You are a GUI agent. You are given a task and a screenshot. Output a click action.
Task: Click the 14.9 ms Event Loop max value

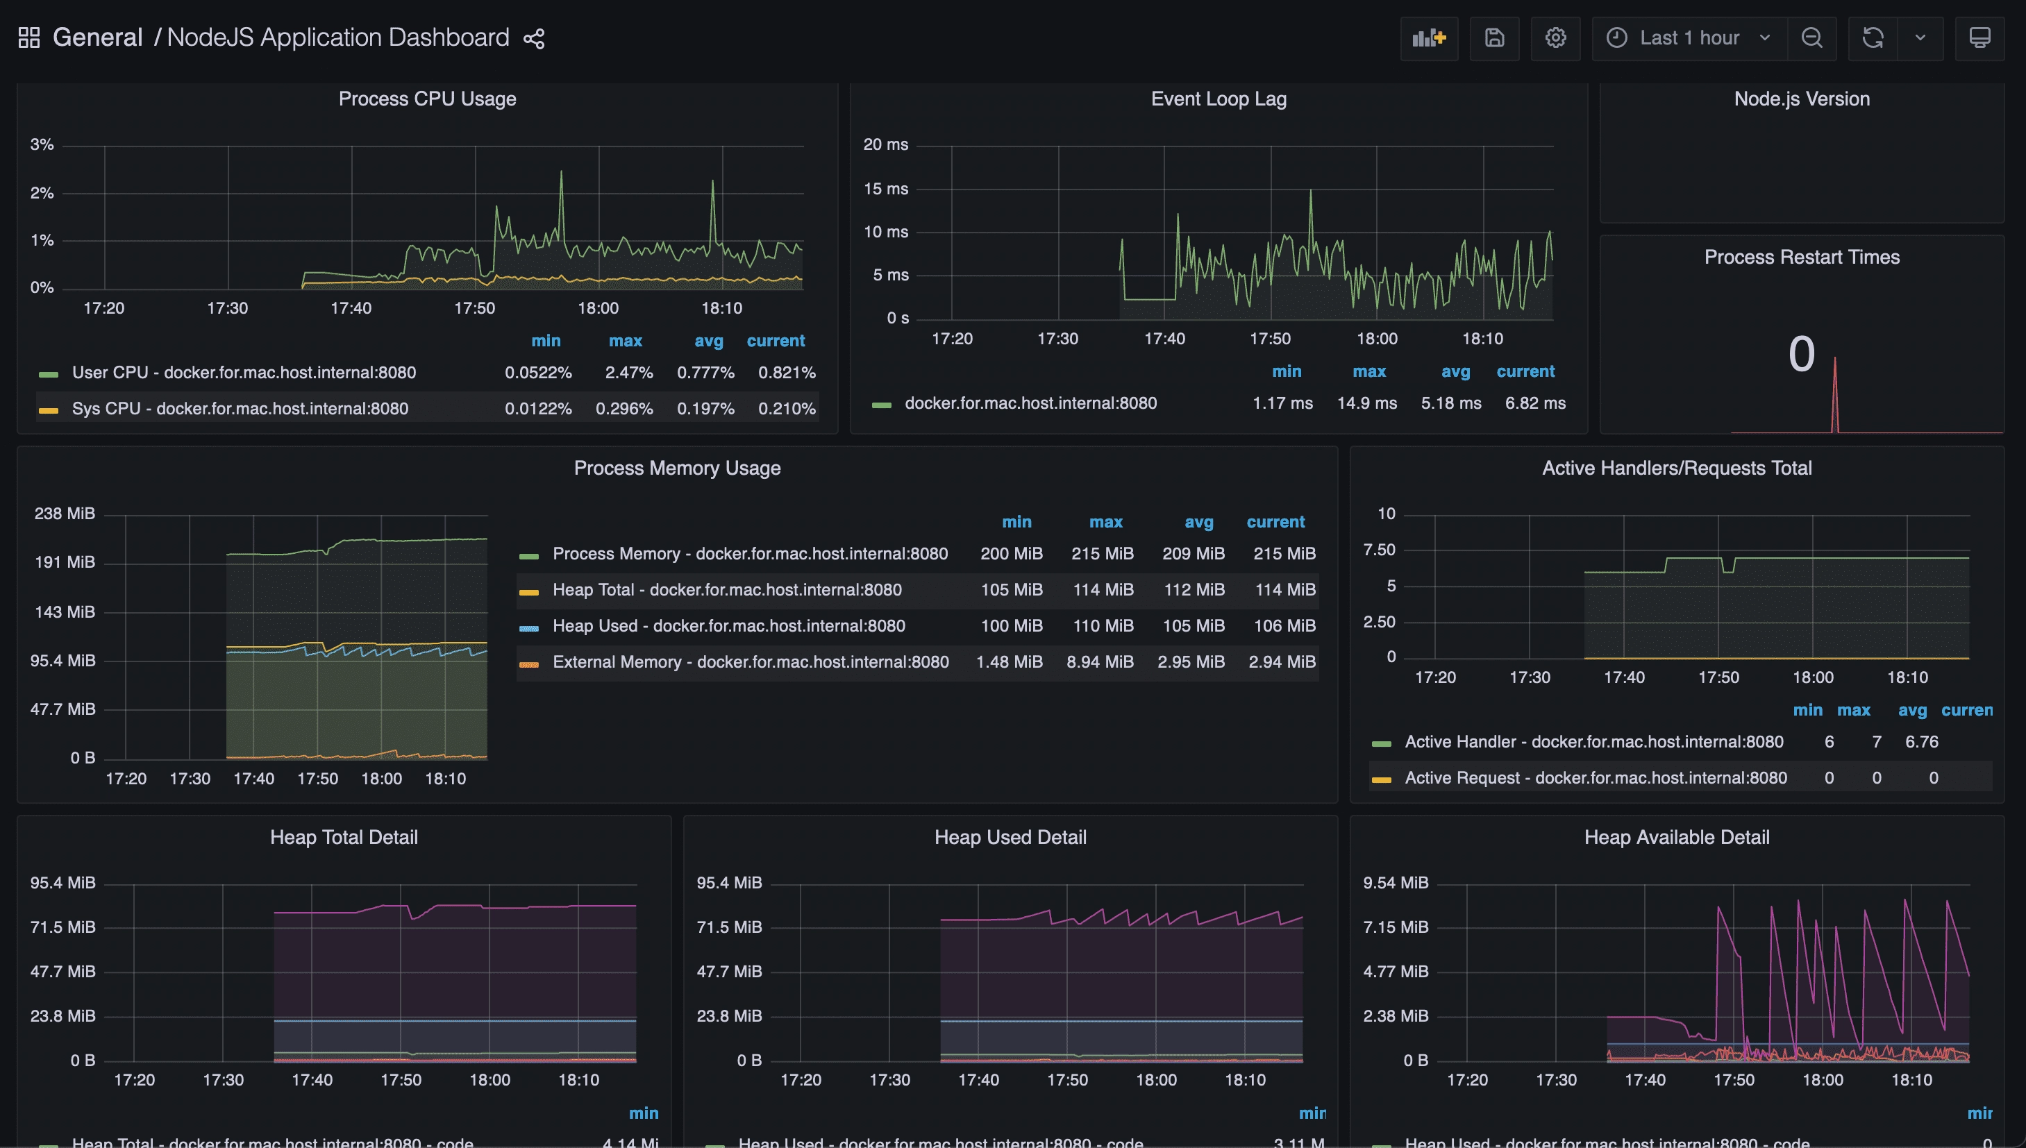point(1366,403)
